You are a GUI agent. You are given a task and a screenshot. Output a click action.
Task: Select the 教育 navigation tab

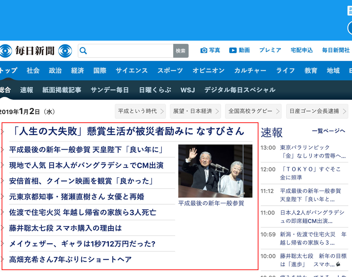pos(311,71)
